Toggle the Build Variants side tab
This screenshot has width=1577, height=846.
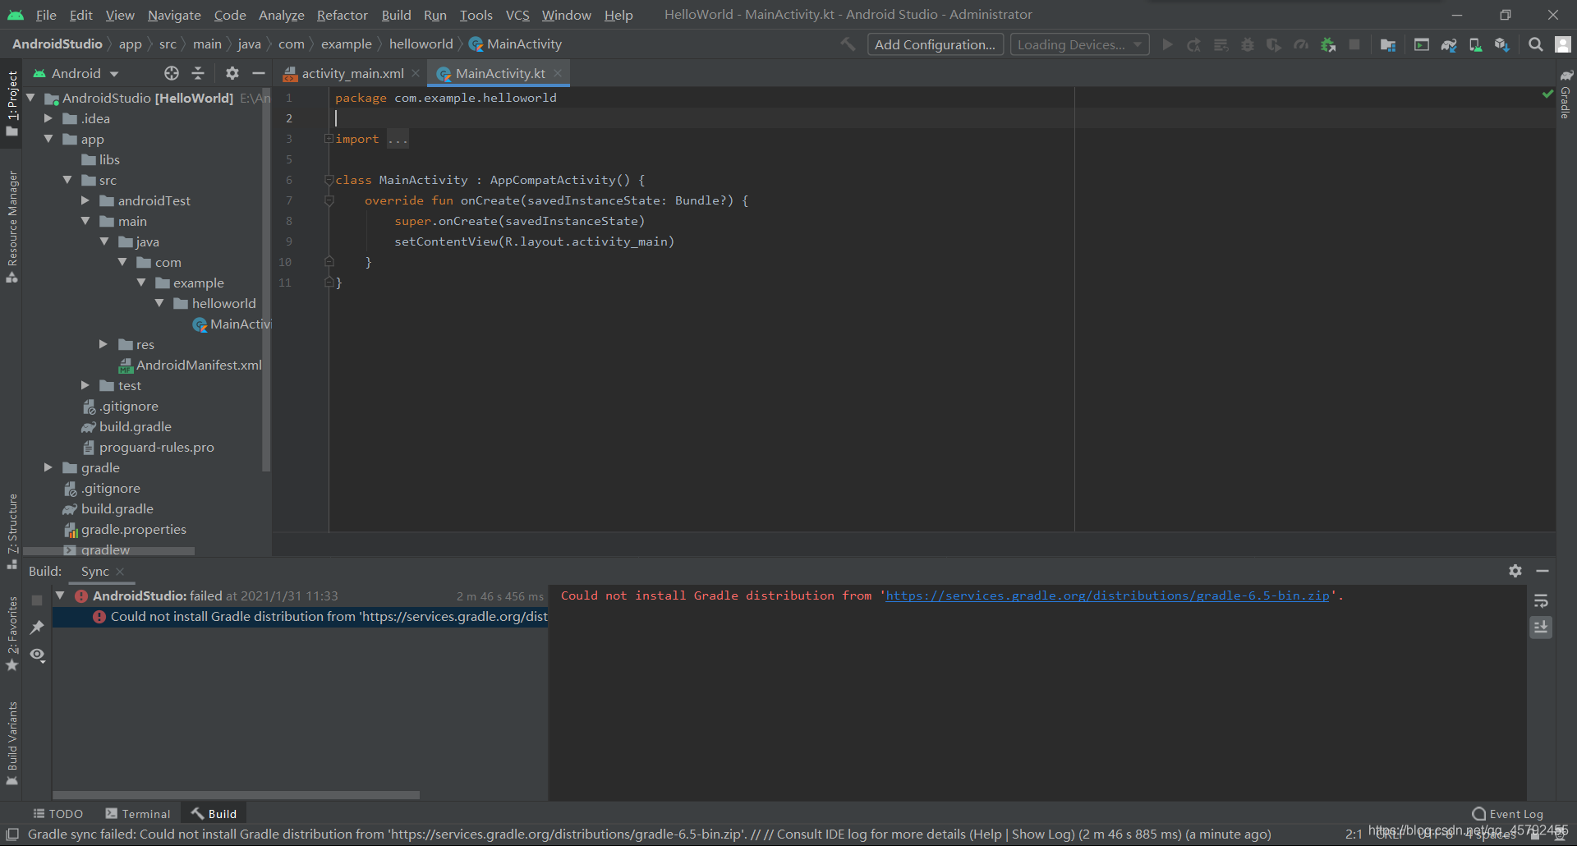pyautogui.click(x=11, y=743)
